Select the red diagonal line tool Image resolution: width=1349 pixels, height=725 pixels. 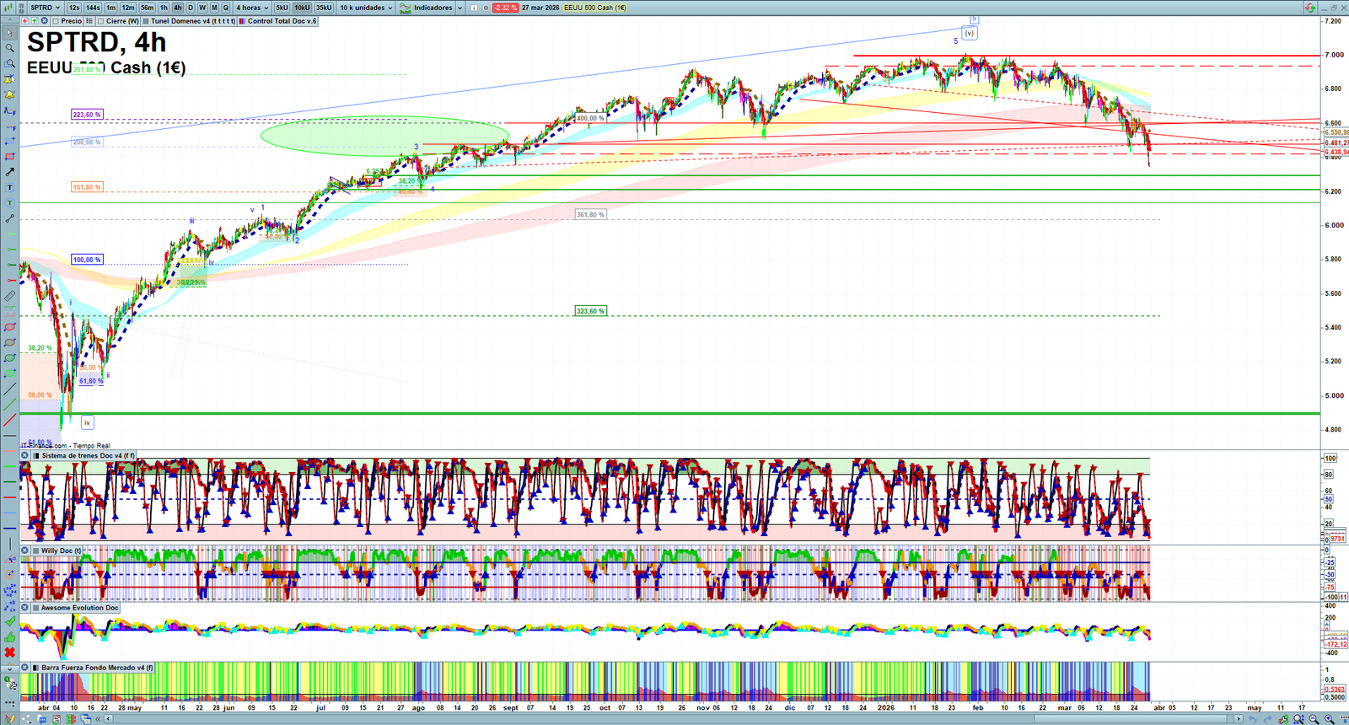9,420
